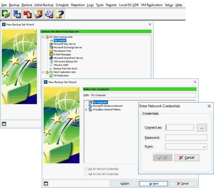The width and height of the screenshot is (214, 188).
Task: Click the Microsoft SQL Server icon in tree
Action: coord(51,44)
